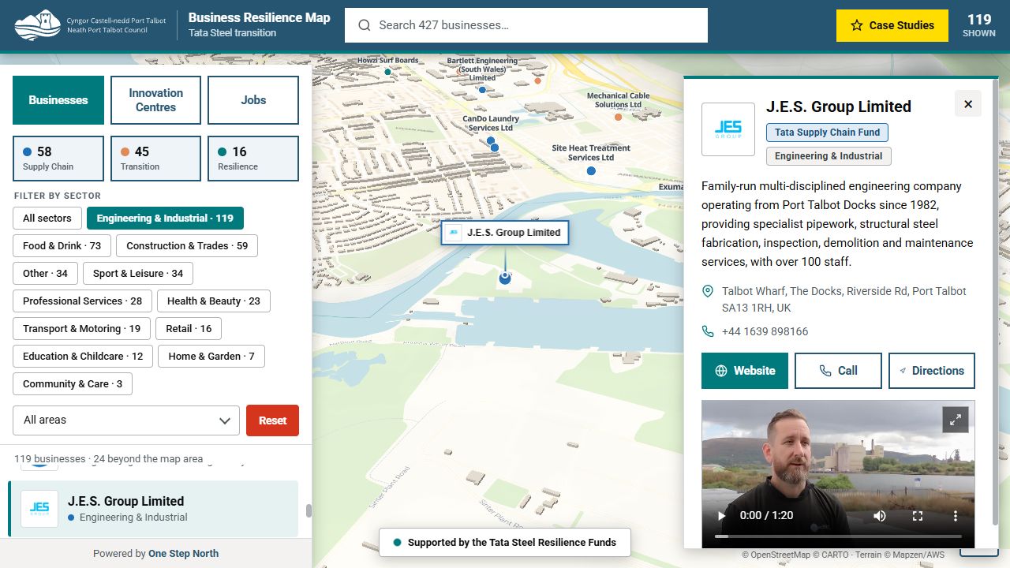Open the video in fullscreen

point(918,515)
